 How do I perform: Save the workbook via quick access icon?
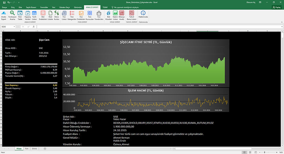tap(4, 2)
